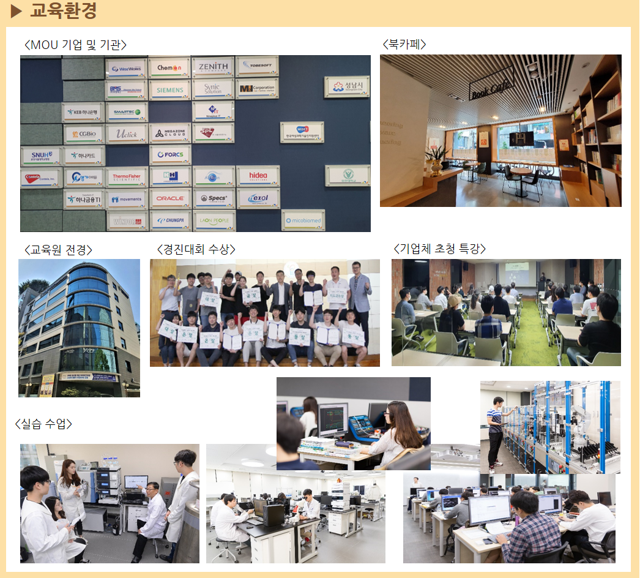Click the ZENITH plaque in MOU photo
Screen dimensions: 640x578
(213, 67)
